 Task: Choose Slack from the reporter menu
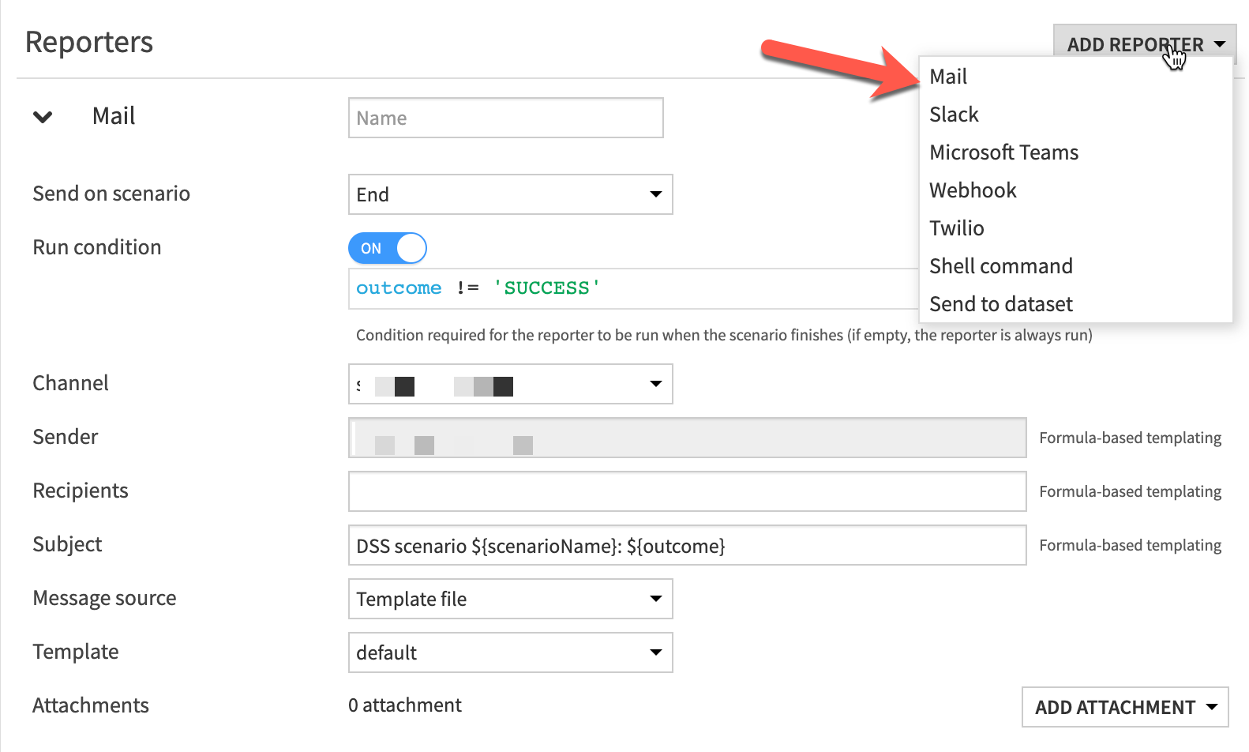(x=954, y=115)
